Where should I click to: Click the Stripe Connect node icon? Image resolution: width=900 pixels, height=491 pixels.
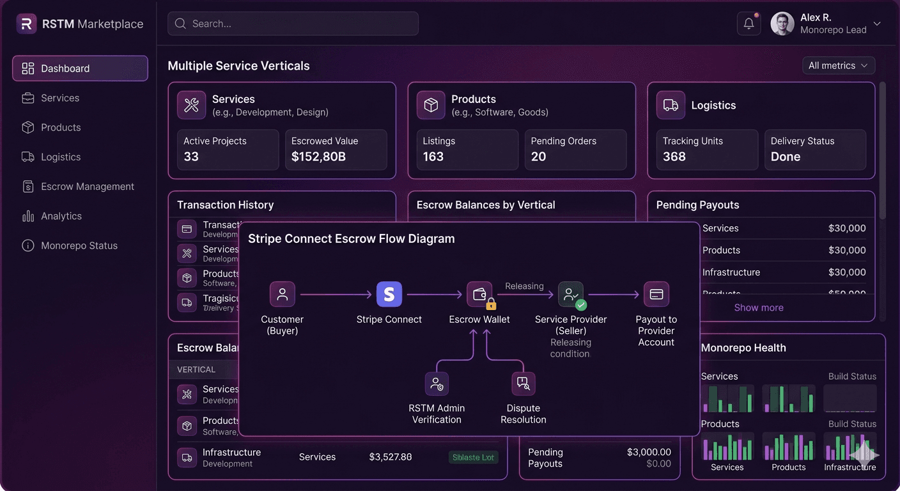click(x=389, y=294)
